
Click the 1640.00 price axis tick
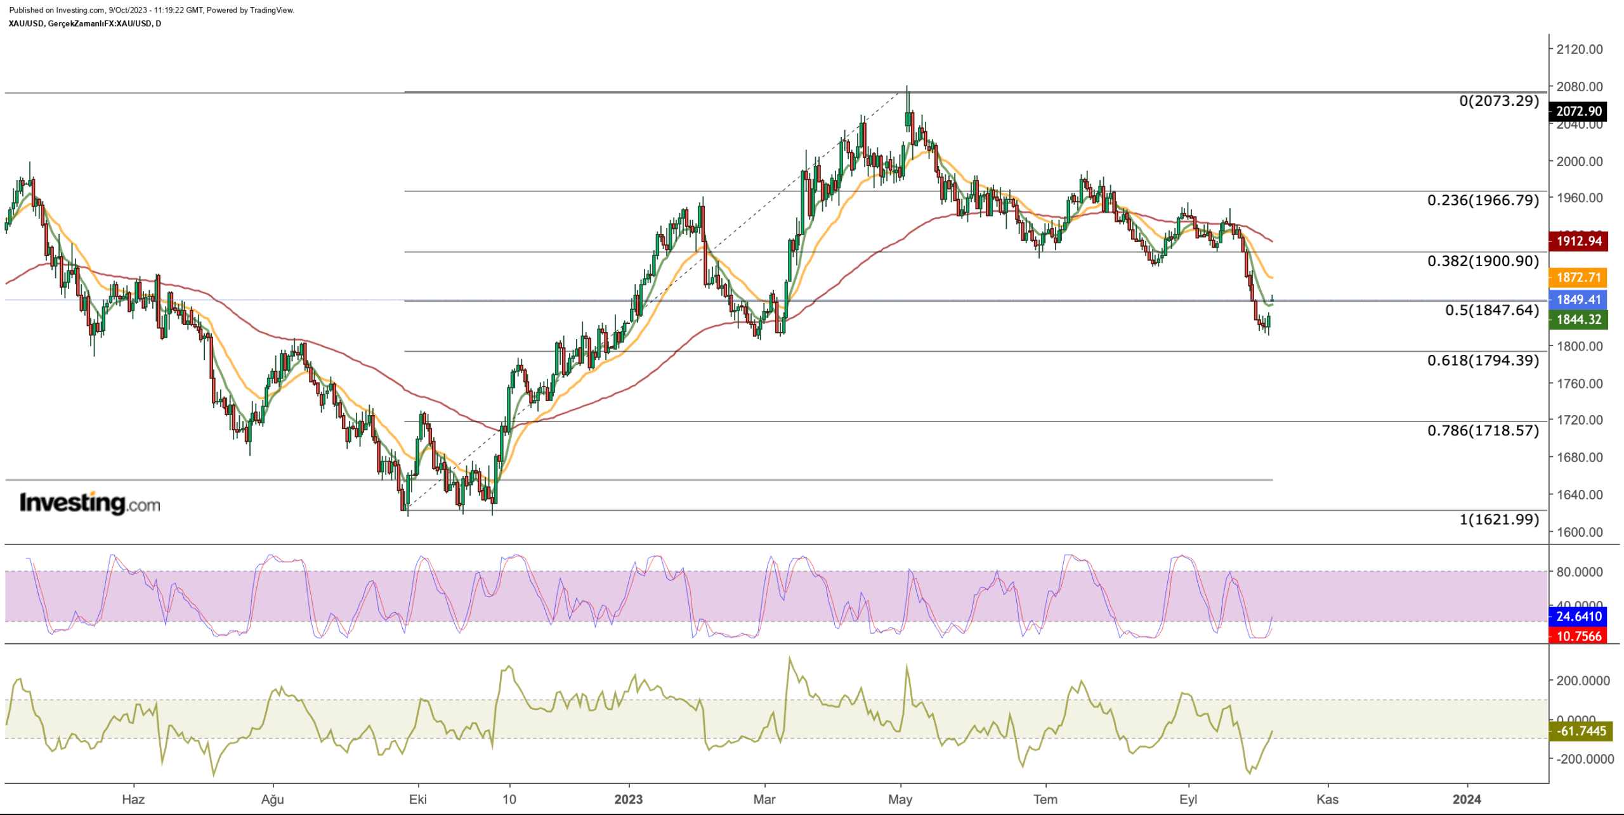[x=1580, y=495]
